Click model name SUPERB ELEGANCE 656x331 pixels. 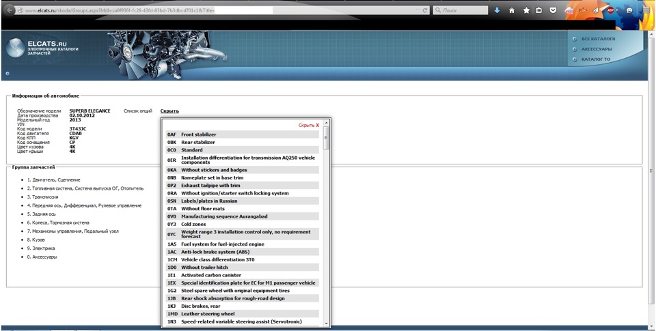pos(90,111)
